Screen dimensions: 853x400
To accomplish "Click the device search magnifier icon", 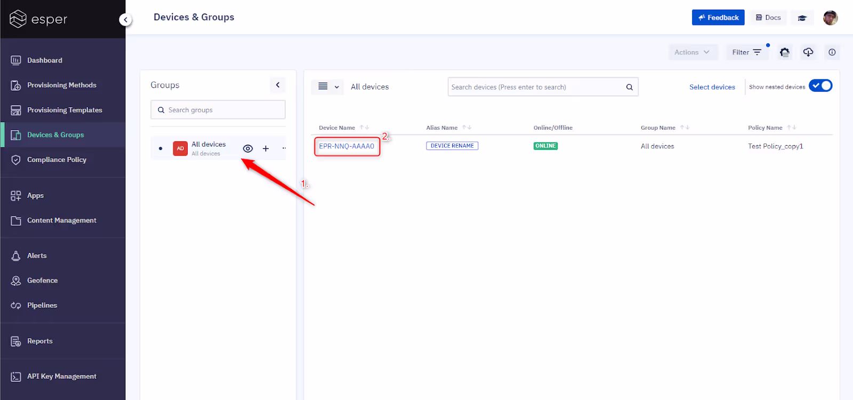I will (x=629, y=87).
